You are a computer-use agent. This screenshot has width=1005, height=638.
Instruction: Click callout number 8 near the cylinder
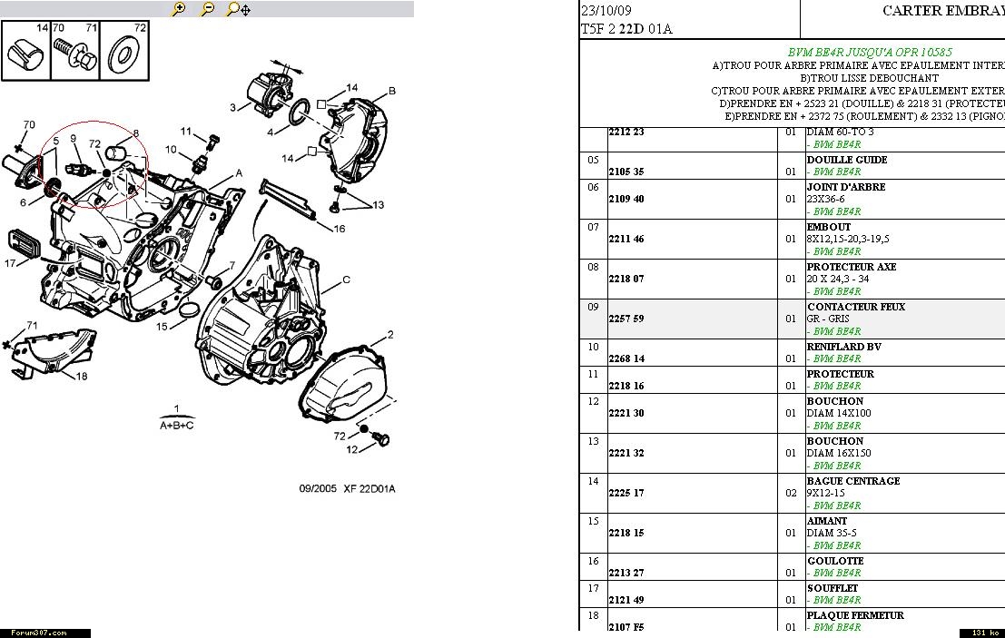pyautogui.click(x=136, y=134)
